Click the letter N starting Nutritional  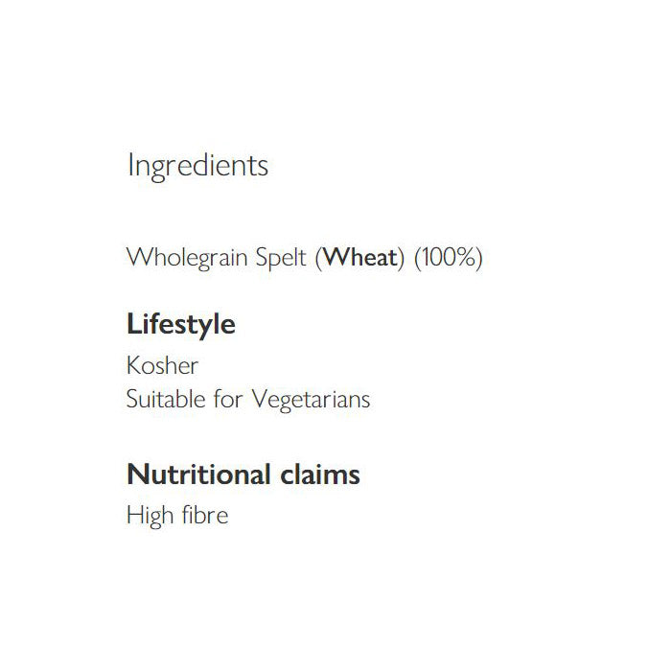coord(135,474)
